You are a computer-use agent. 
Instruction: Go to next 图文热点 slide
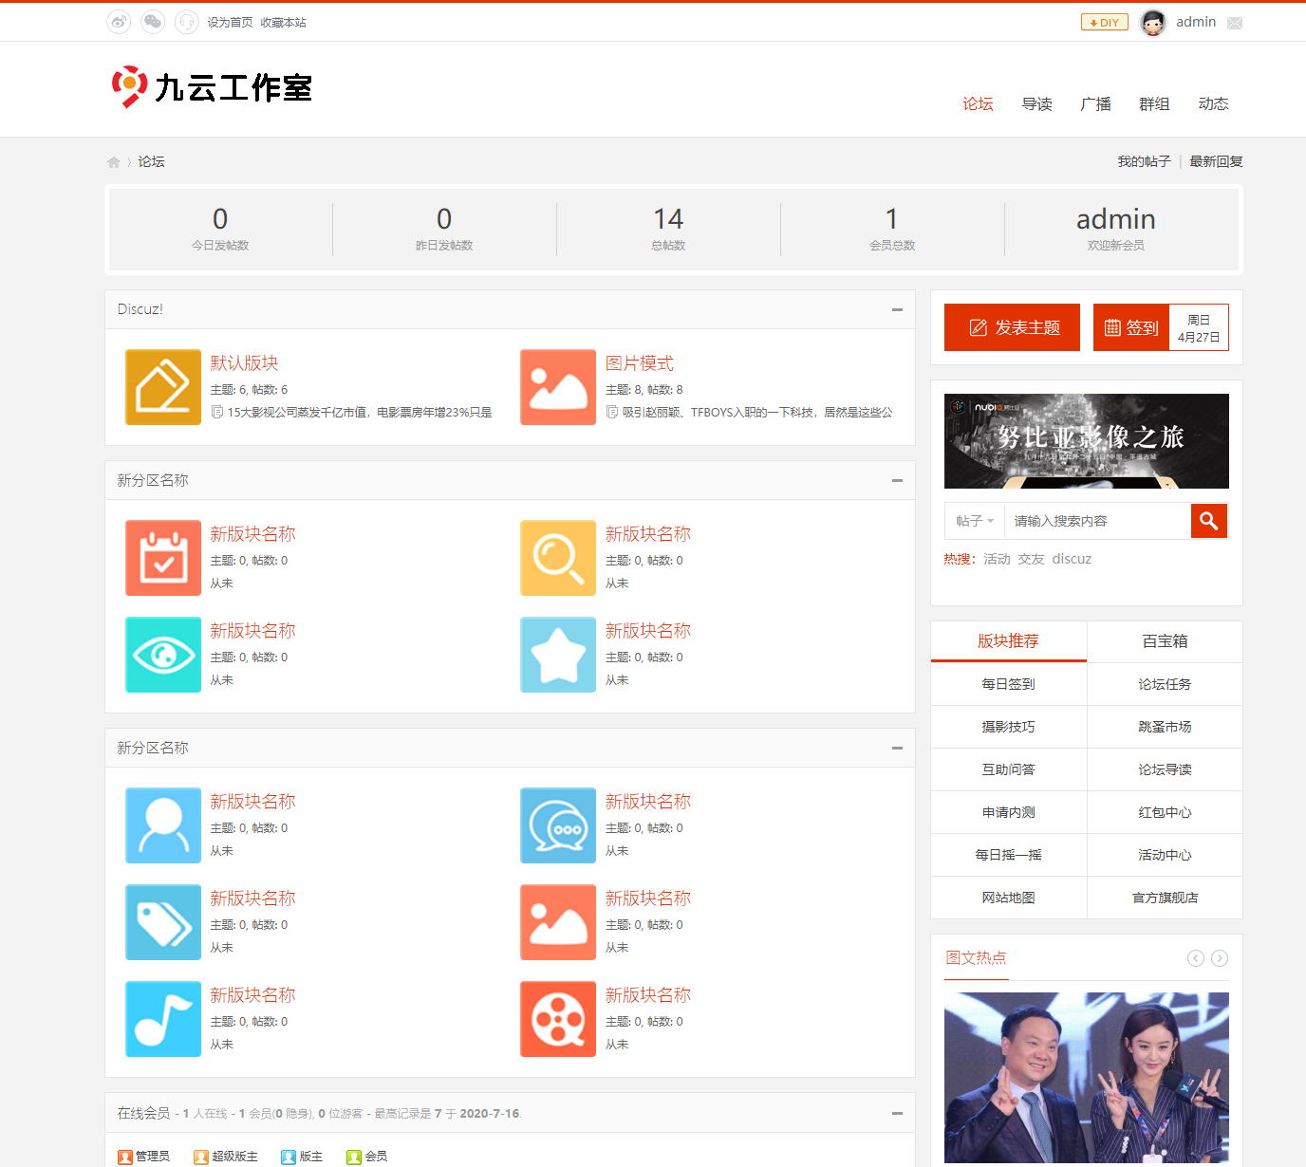1220,958
